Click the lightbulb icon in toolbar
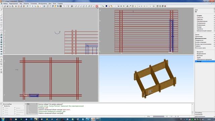The image size is (215, 121). tap(135, 6)
